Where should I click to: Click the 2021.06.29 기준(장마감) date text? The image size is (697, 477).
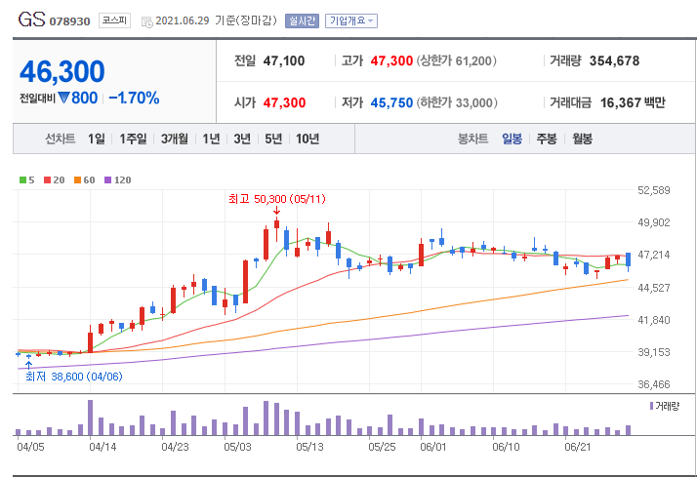click(x=216, y=20)
